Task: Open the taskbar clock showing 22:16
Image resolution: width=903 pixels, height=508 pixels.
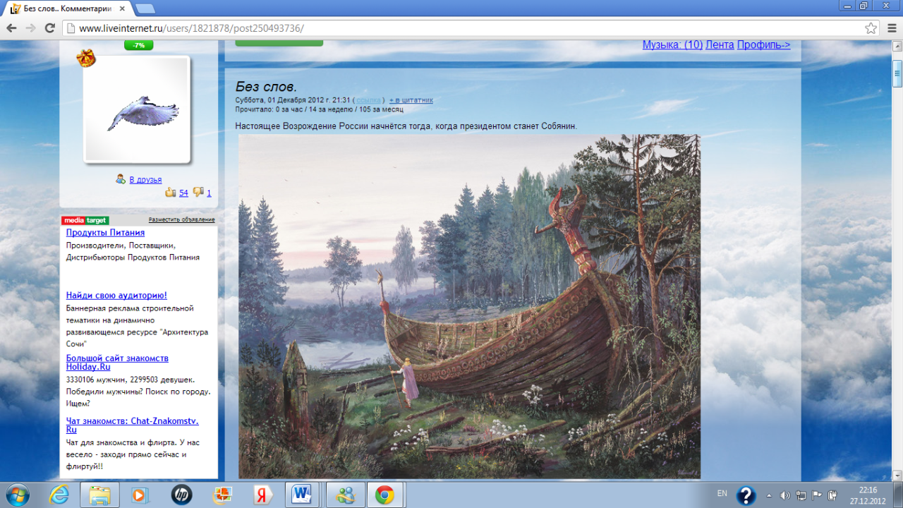Action: [868, 495]
